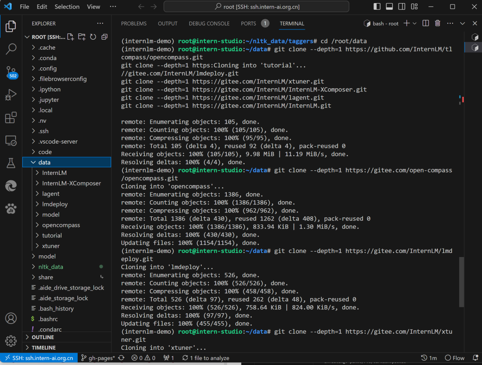Viewport: 482px width, 365px height.
Task: Open the Search view in activity bar
Action: (11, 49)
